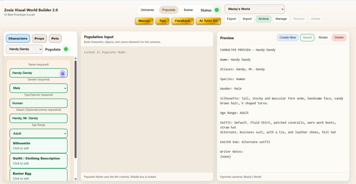Click the purple easter egg icon in the Name field
Viewport: 356px width, 184px height.
click(62, 73)
